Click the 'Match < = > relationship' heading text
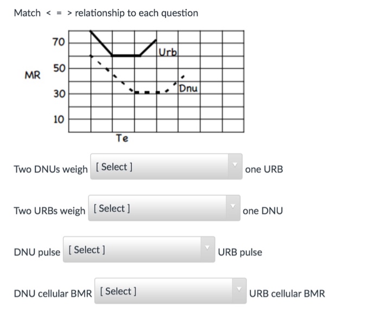The width and height of the screenshot is (380, 326). pos(106,12)
